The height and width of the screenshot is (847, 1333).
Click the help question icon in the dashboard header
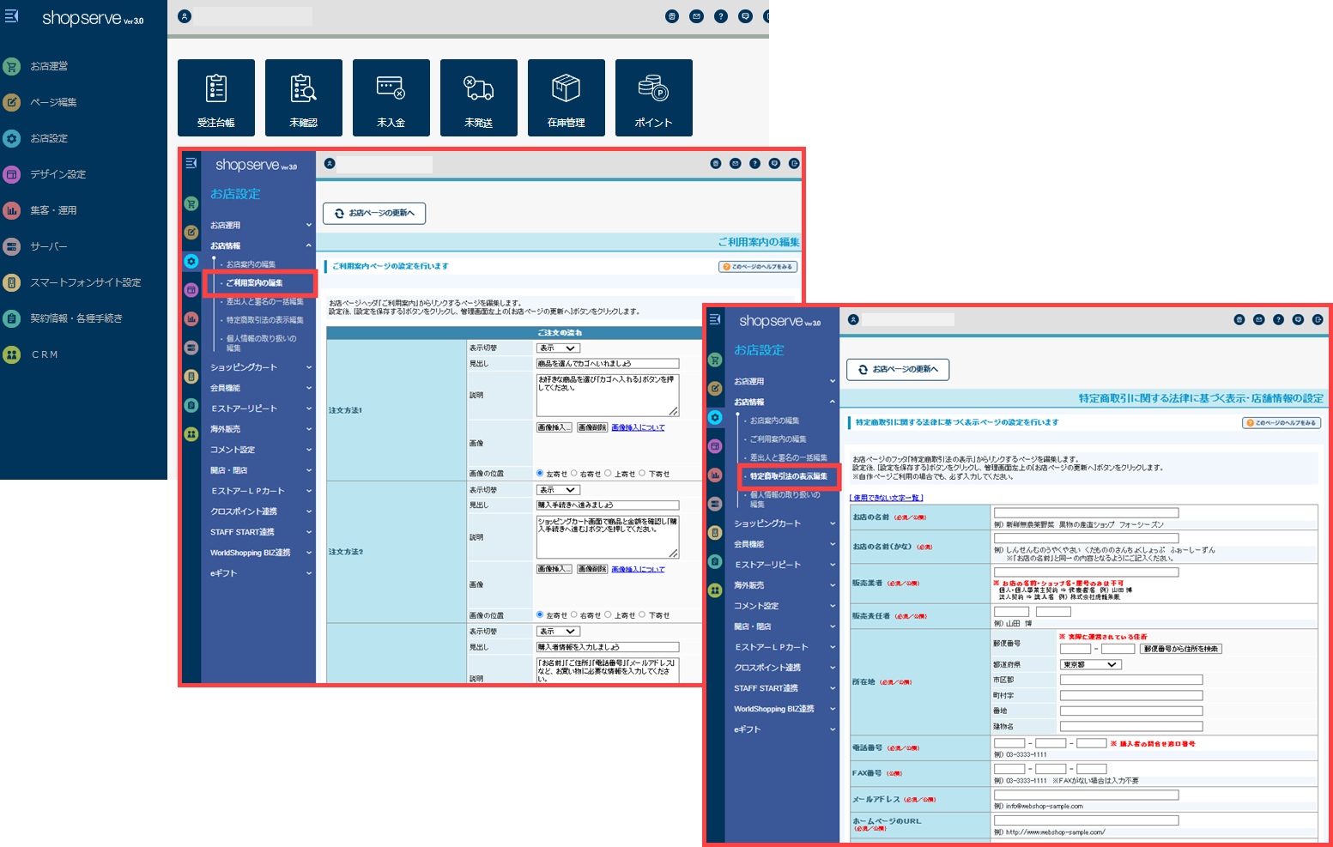(x=721, y=16)
